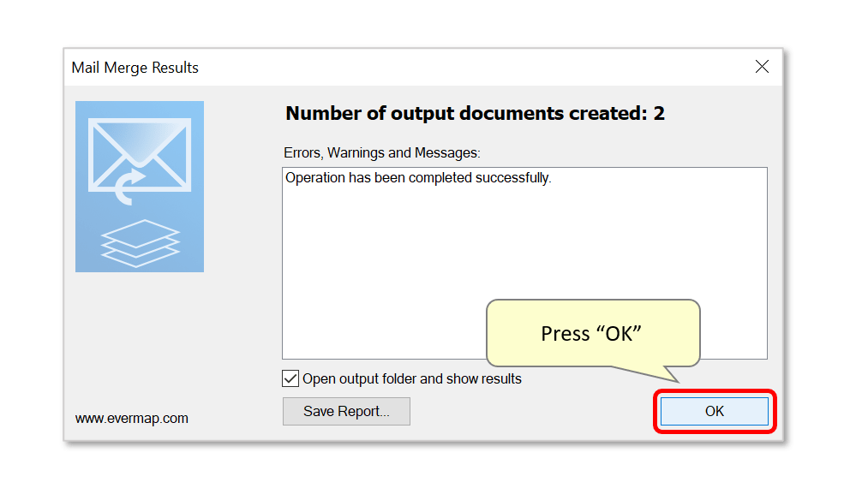Click the Mail Merge Results title text
The height and width of the screenshot is (494, 850).
click(135, 68)
